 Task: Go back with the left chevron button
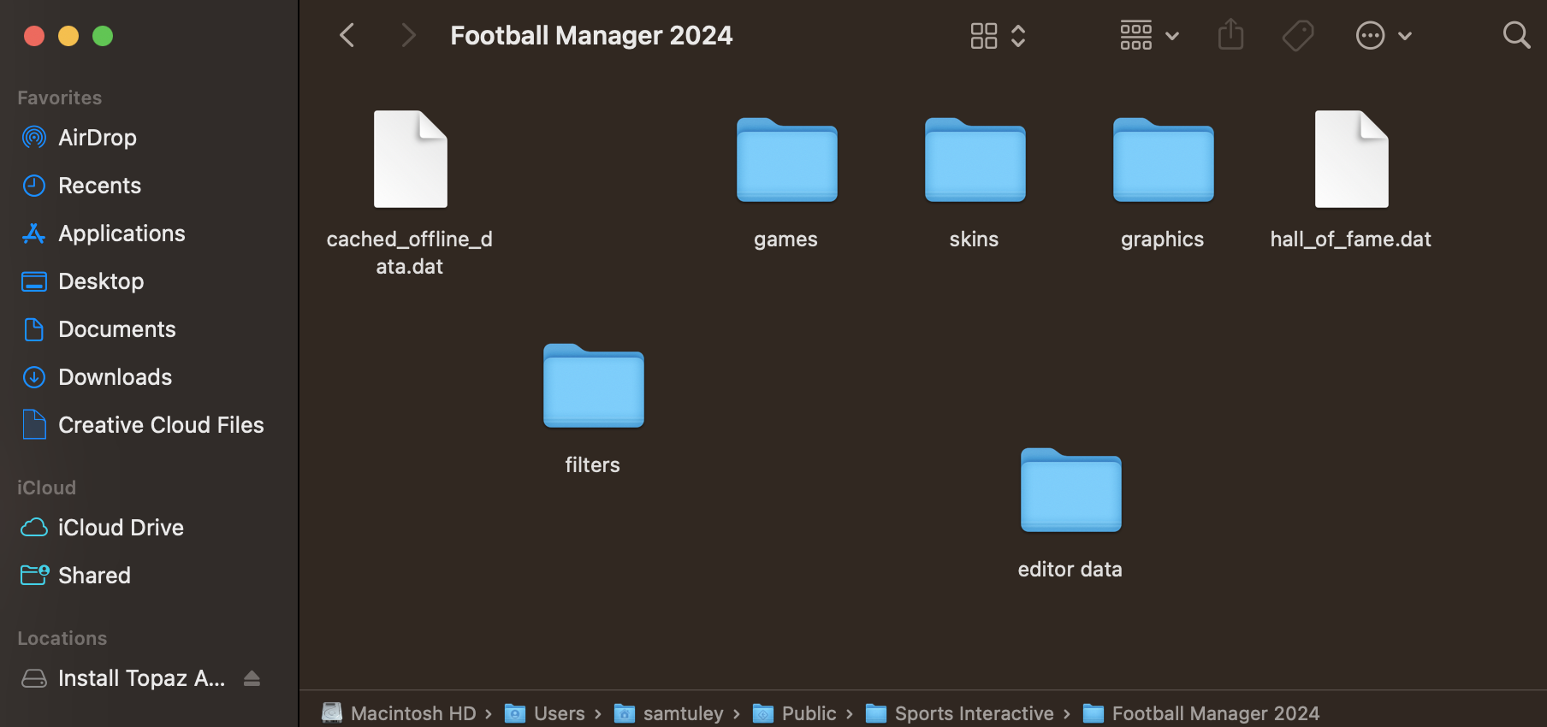coord(347,35)
